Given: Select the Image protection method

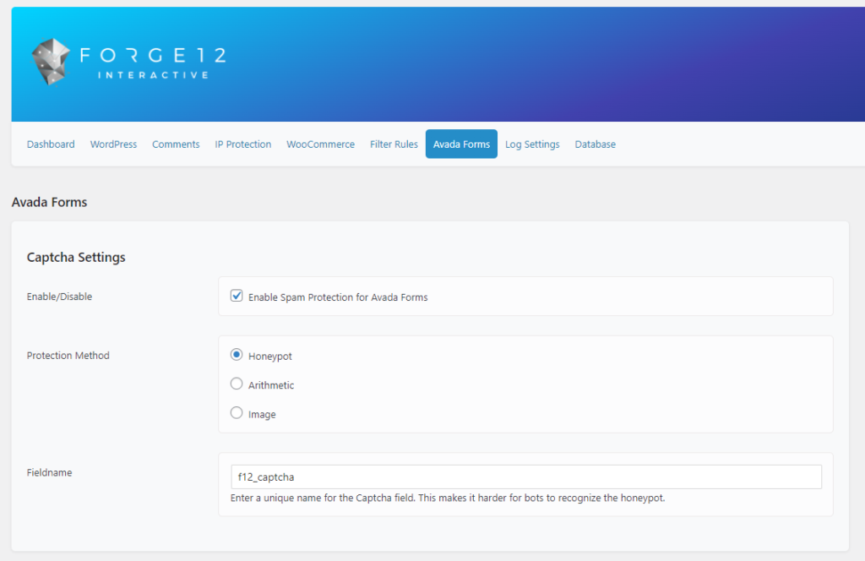Looking at the screenshot, I should coord(237,413).
